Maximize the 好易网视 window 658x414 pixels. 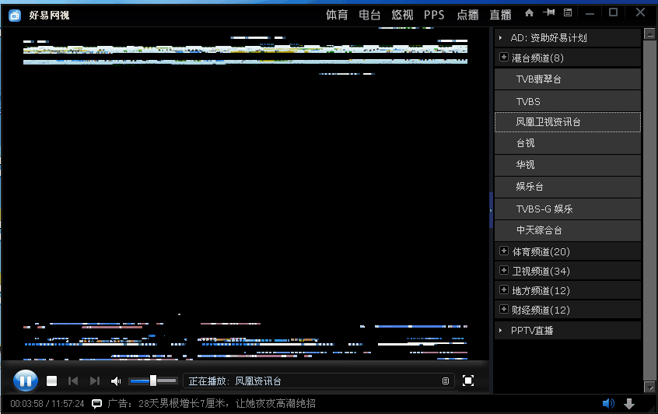[613, 12]
